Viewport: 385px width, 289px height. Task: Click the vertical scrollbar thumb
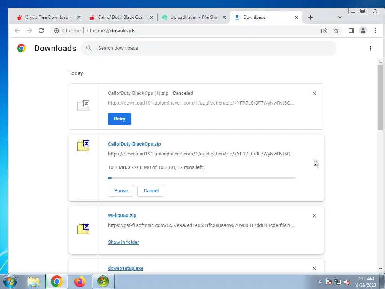[380, 98]
